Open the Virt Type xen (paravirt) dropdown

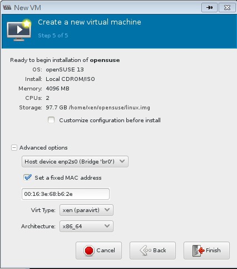pyautogui.click(x=86, y=210)
